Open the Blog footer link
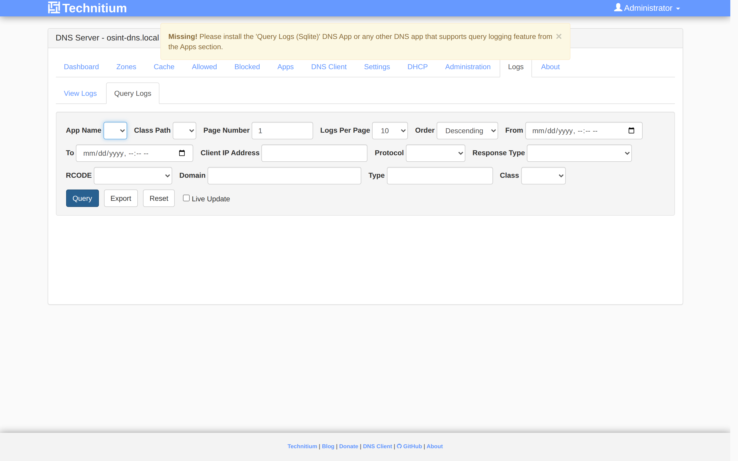The height and width of the screenshot is (461, 738). click(328, 446)
